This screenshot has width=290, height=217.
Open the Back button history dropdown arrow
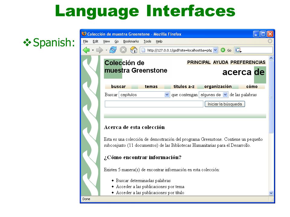[93, 50]
